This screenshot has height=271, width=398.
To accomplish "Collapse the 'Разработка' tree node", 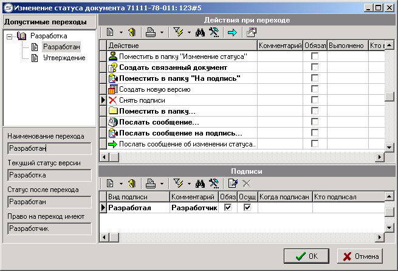I will tap(10, 36).
